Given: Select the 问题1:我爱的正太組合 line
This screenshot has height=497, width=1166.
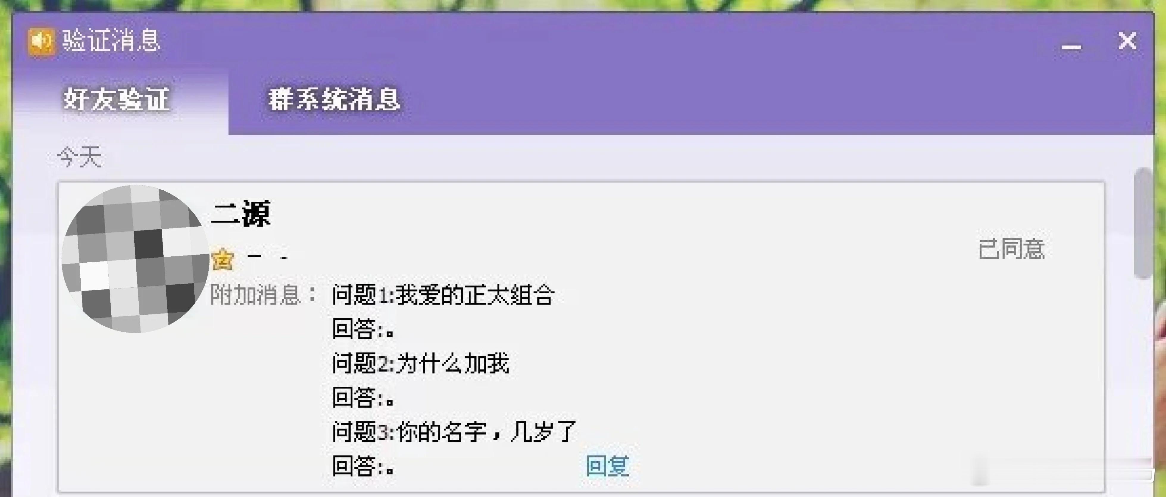Looking at the screenshot, I should 443,295.
